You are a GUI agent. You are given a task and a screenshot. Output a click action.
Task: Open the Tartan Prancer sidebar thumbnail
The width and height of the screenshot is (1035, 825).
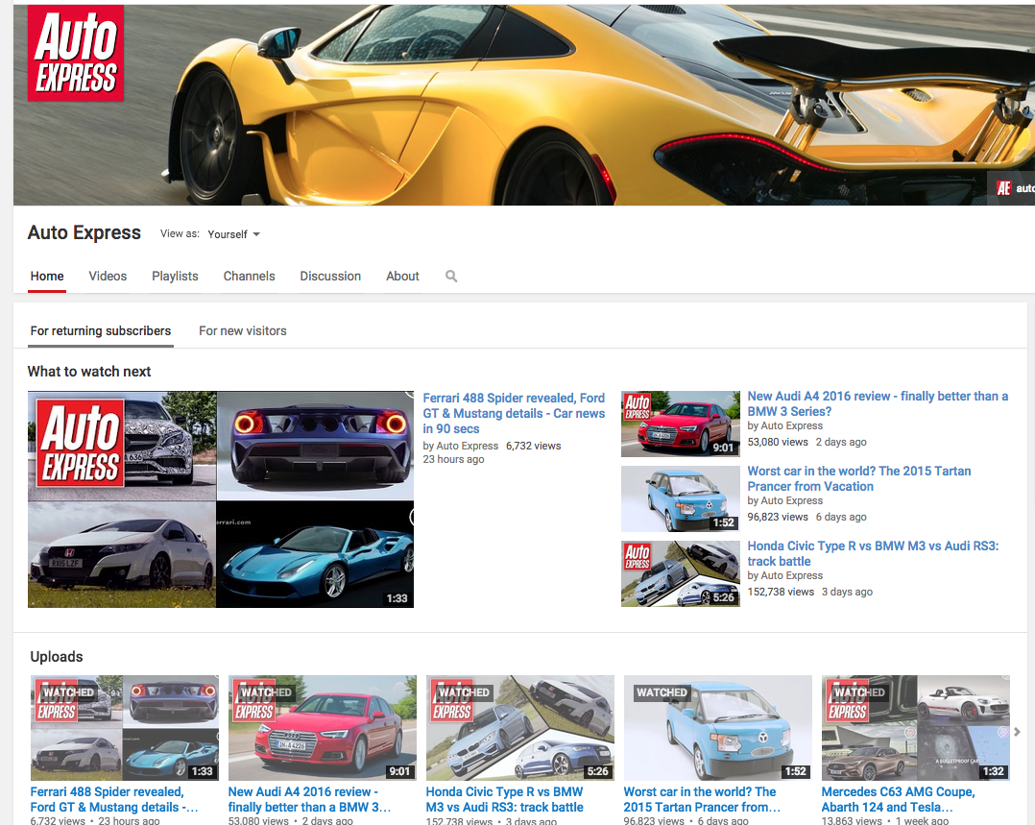click(681, 498)
